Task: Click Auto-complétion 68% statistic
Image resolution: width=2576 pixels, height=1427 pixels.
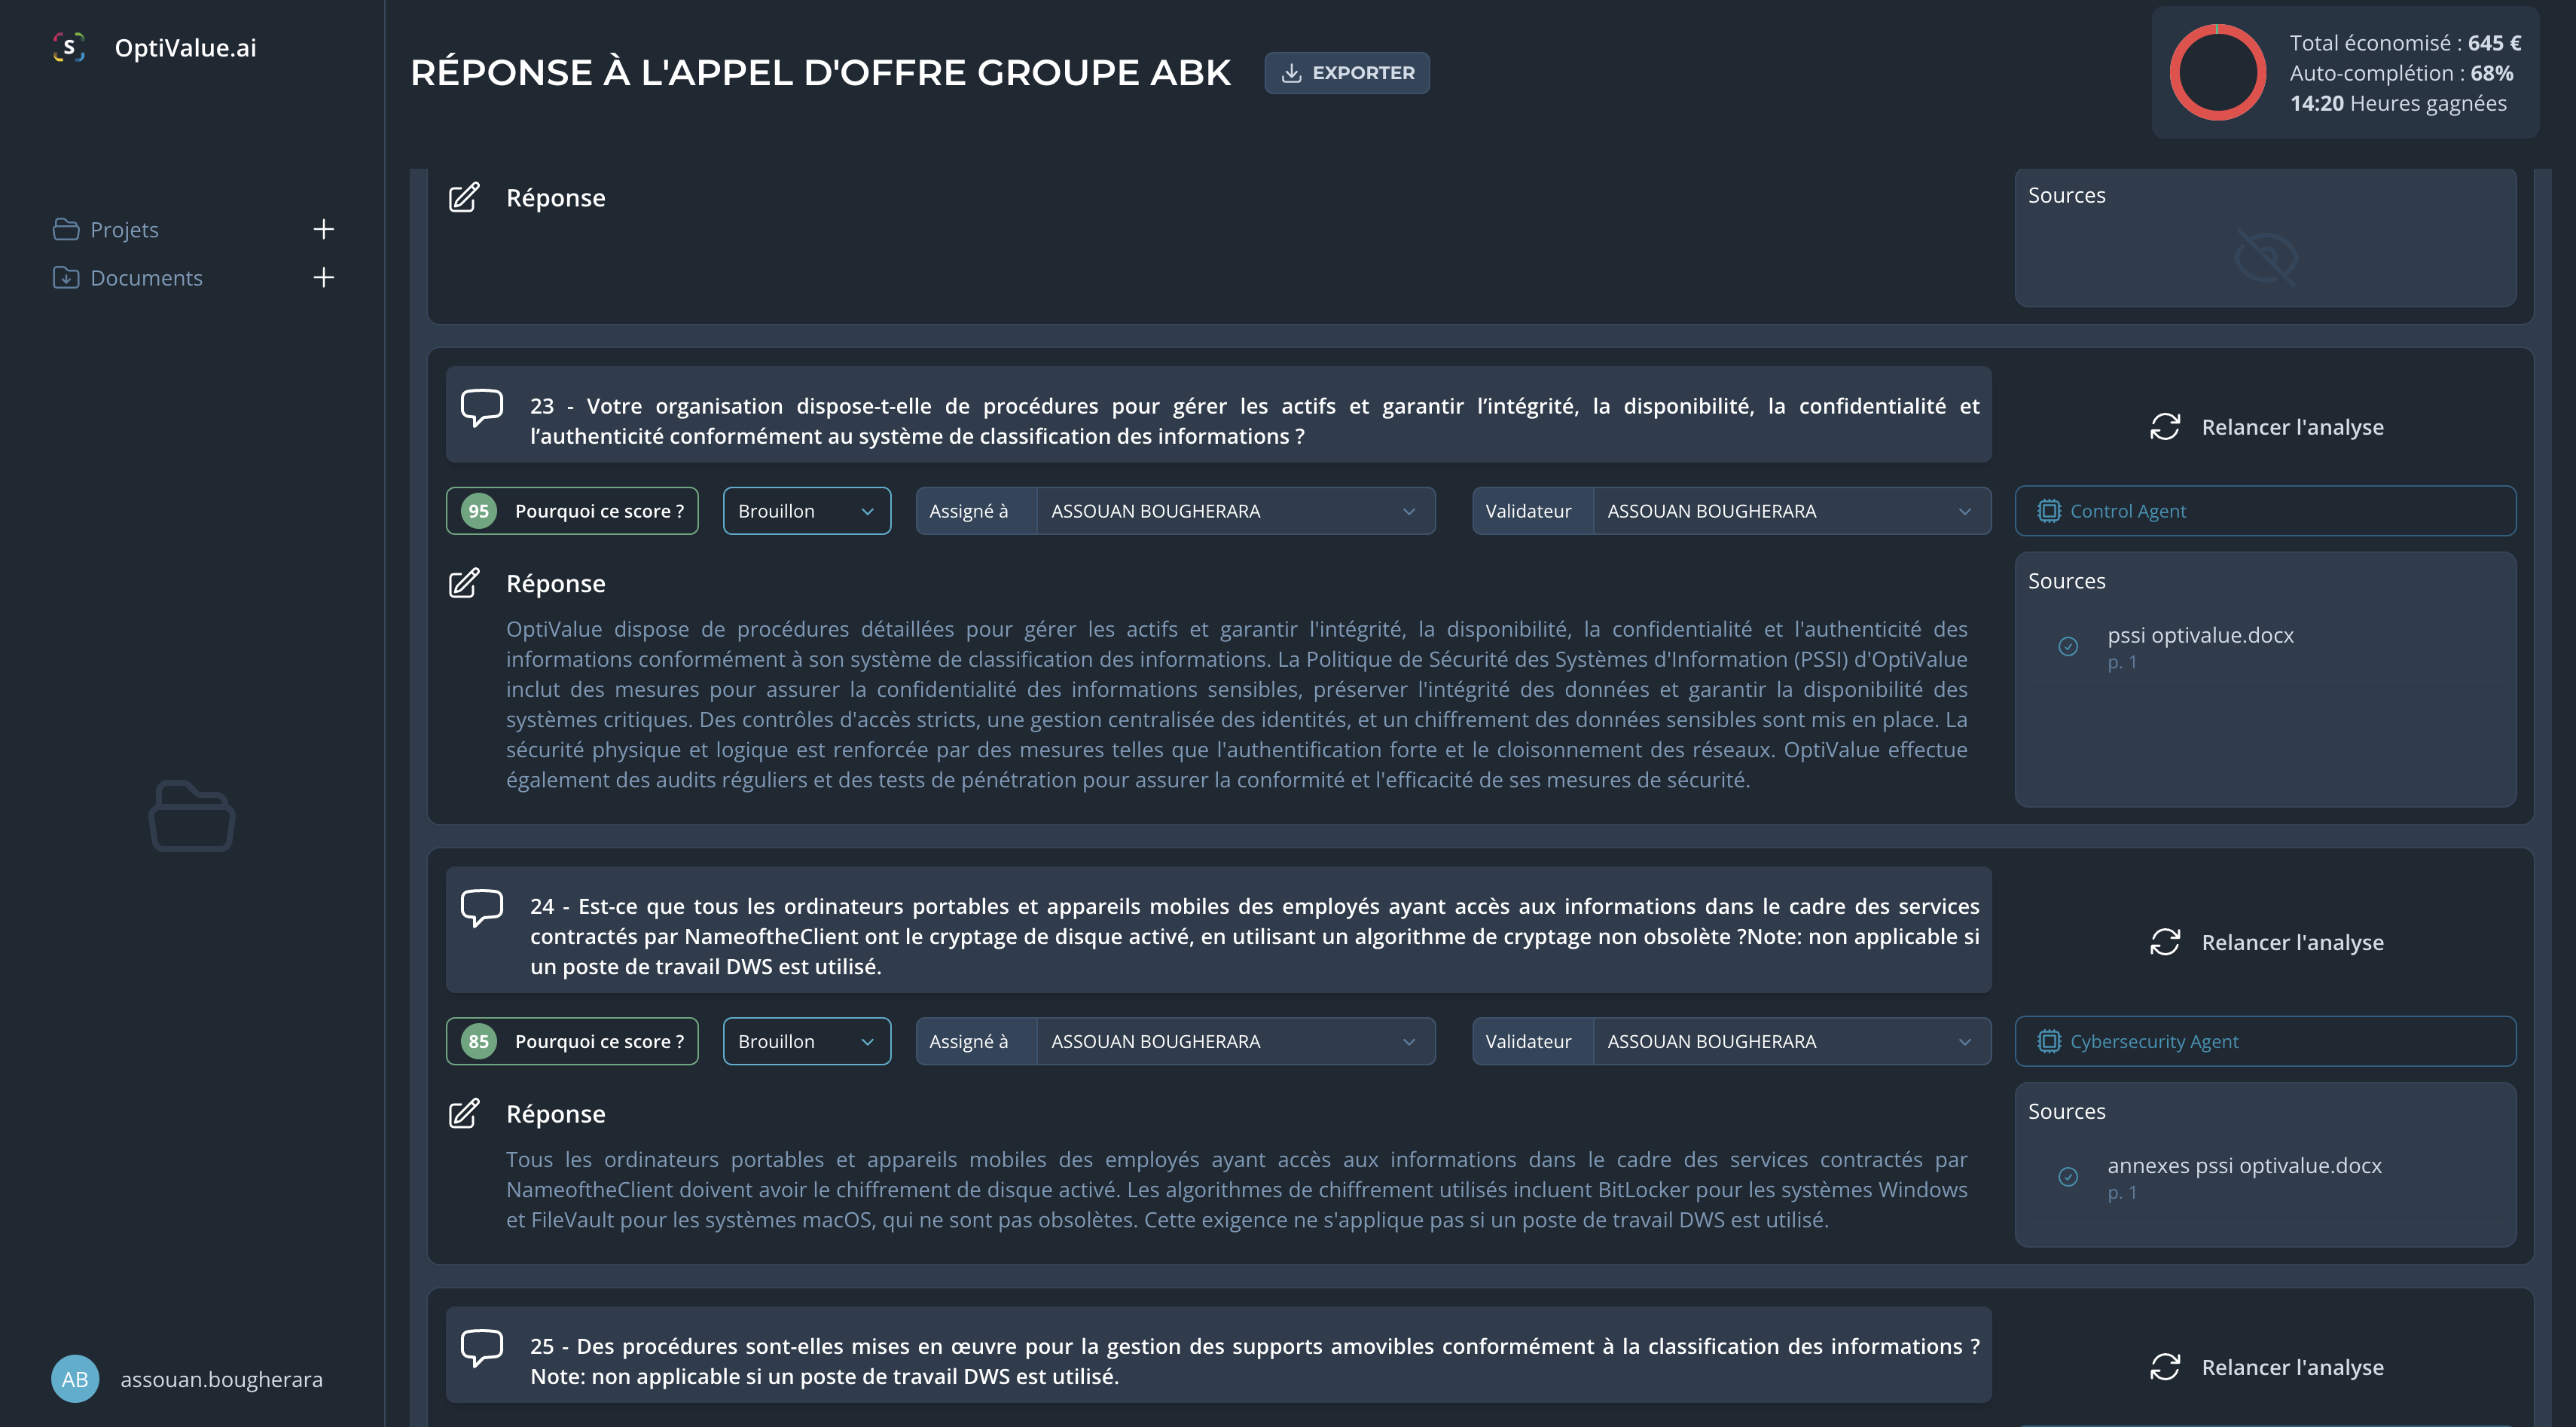Action: (2401, 73)
